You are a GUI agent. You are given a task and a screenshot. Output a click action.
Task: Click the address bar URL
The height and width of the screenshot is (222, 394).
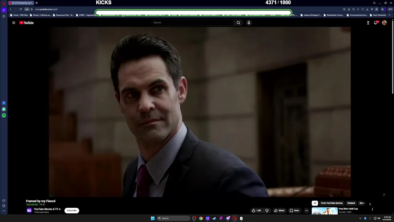coord(46,9)
